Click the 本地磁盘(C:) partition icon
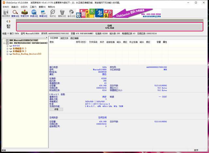This screenshot has width=209, height=153. tap(10, 49)
